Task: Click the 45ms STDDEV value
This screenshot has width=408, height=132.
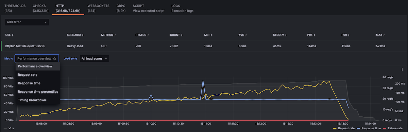Action: point(277,46)
